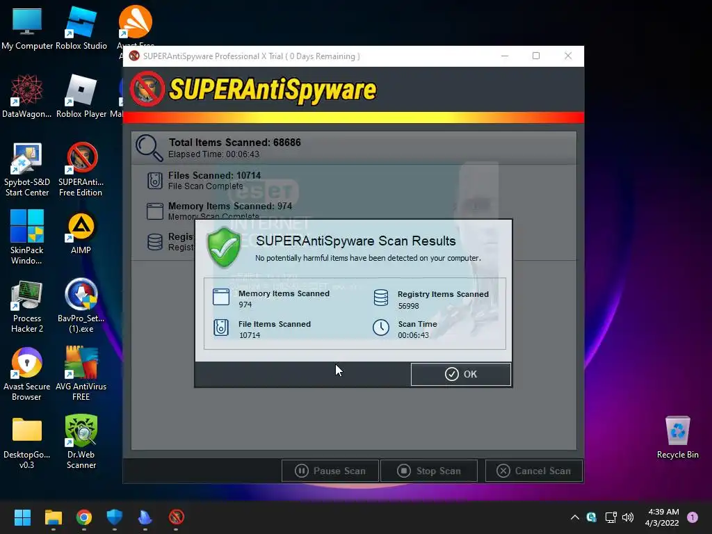
Task: Click the Scan Time clock icon
Action: [381, 327]
